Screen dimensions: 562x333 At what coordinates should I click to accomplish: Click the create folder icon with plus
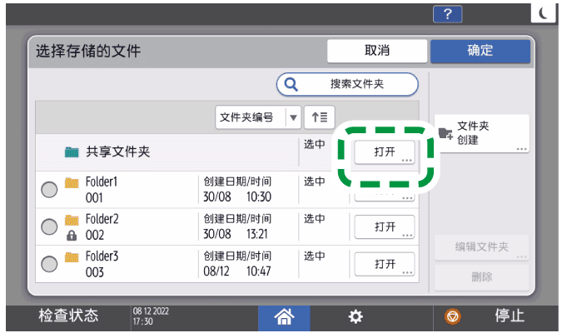445,133
